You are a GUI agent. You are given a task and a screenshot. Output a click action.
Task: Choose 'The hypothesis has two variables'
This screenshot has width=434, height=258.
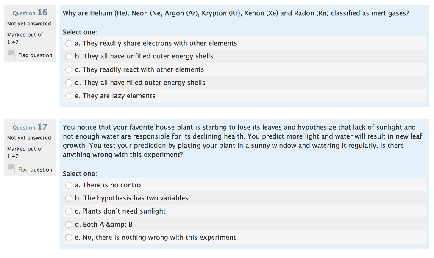69,198
